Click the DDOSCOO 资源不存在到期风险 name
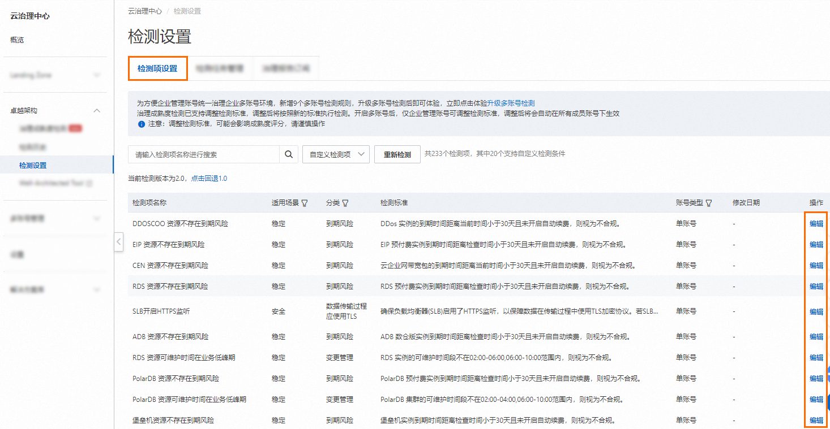Image resolution: width=830 pixels, height=429 pixels. [x=180, y=224]
